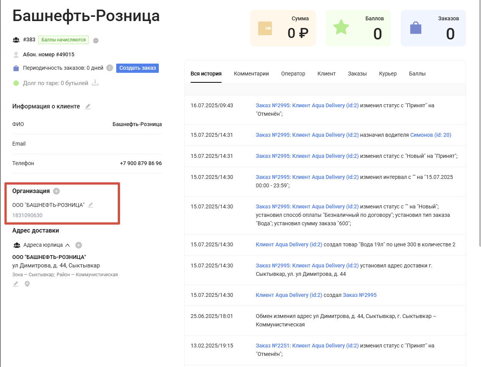Click the info icon near order periodicity

click(x=110, y=68)
